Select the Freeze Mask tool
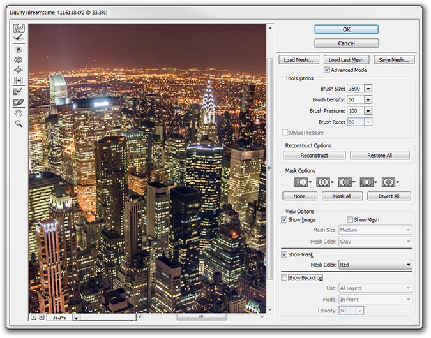 (x=19, y=91)
